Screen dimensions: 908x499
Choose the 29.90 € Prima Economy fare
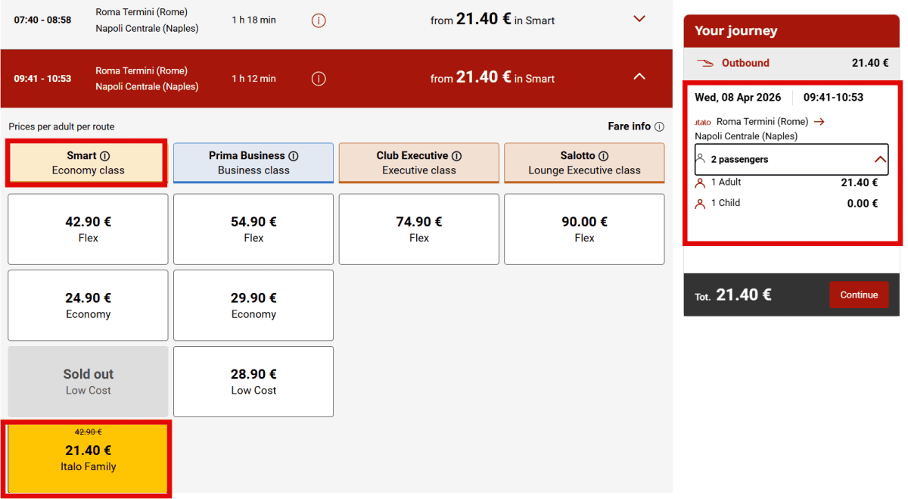[253, 305]
